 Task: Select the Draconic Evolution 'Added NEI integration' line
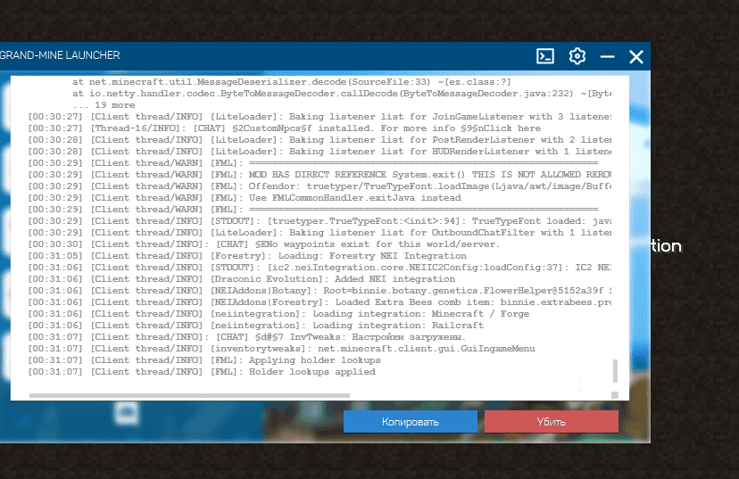pos(242,279)
